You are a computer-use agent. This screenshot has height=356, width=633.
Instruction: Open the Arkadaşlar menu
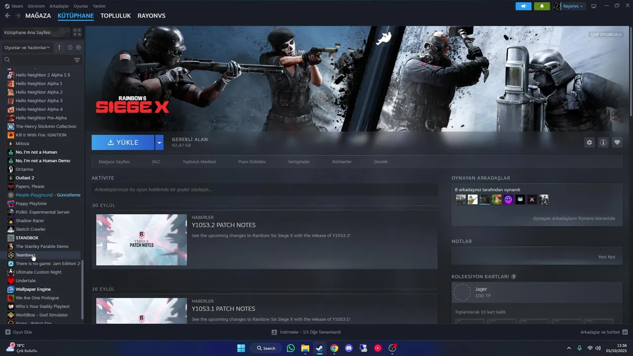point(59,6)
